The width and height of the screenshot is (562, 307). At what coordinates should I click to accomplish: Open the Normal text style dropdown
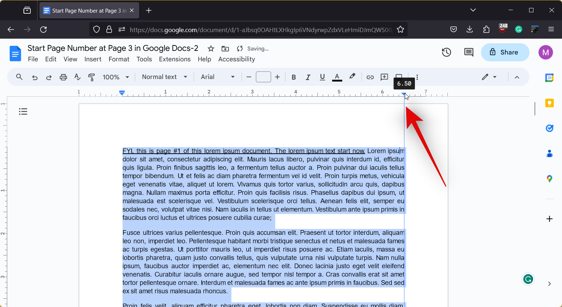(164, 77)
